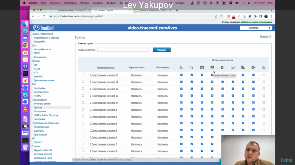Disable profile editing for комната 5
Viewport: 295px width, 165px height.
point(181,130)
